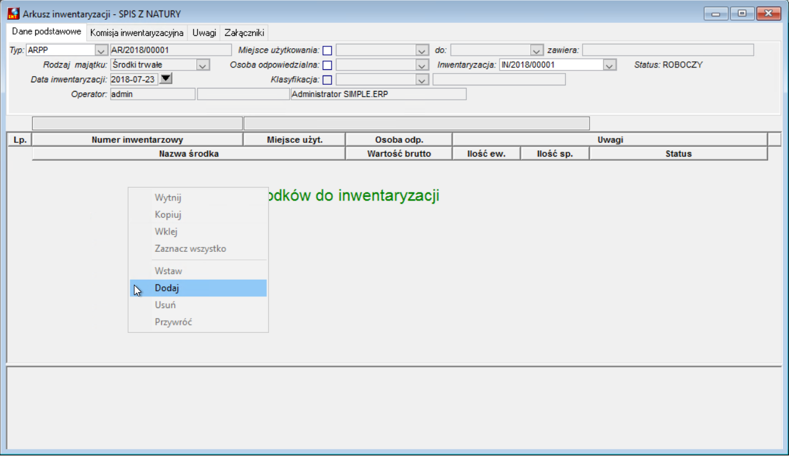Click the Data inwentaryzacji 2018-07-23 field
The width and height of the screenshot is (789, 456).
[x=134, y=79]
